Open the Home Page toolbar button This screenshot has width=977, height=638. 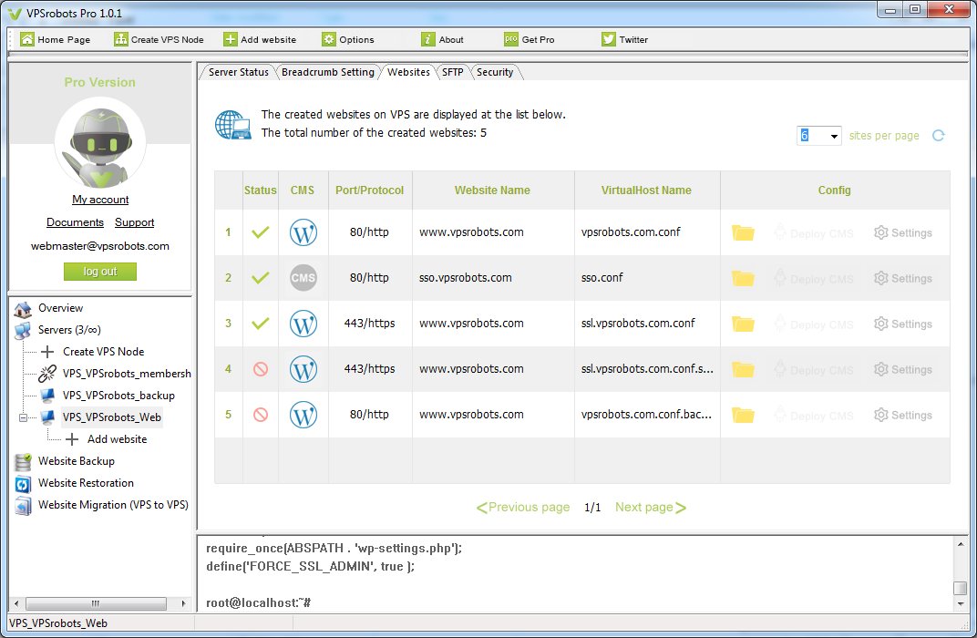pos(56,39)
